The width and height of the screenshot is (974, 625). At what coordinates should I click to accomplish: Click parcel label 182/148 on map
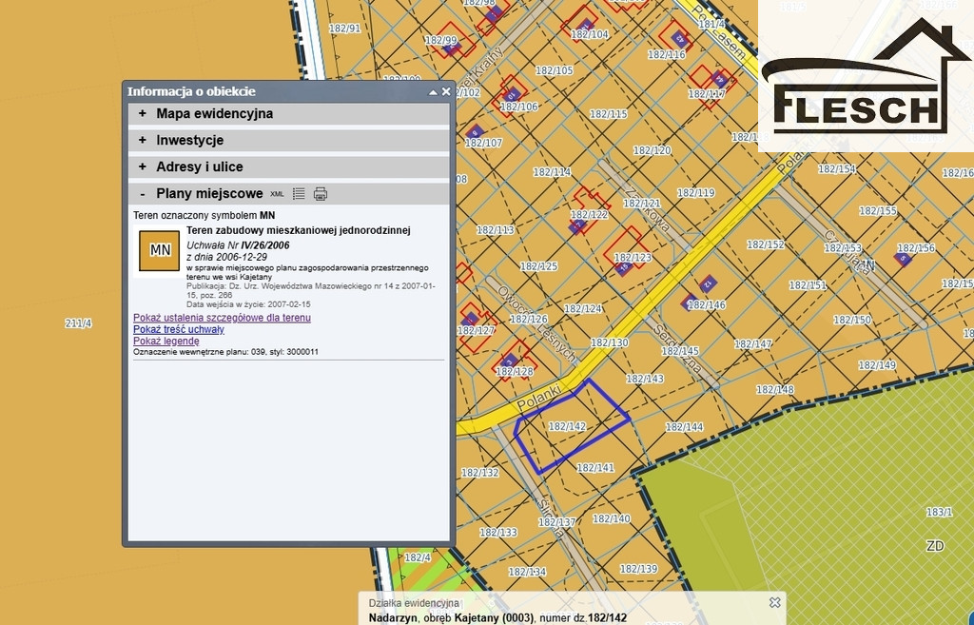(x=774, y=390)
